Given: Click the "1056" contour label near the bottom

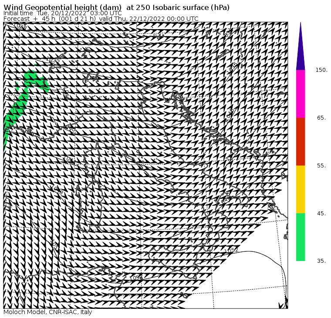Looking at the screenshot, I should [x=136, y=278].
